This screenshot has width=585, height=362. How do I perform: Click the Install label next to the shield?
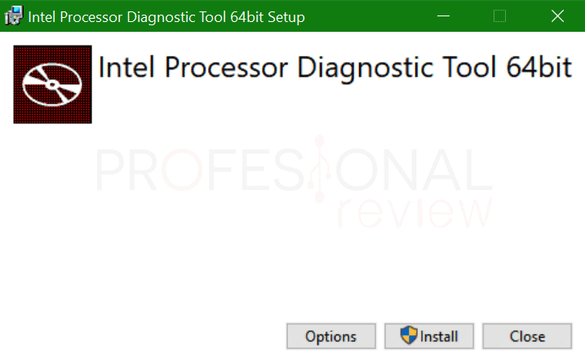(x=439, y=337)
